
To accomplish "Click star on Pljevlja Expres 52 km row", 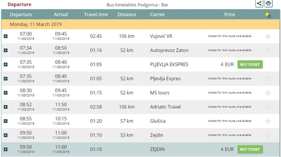I will 268,79.
